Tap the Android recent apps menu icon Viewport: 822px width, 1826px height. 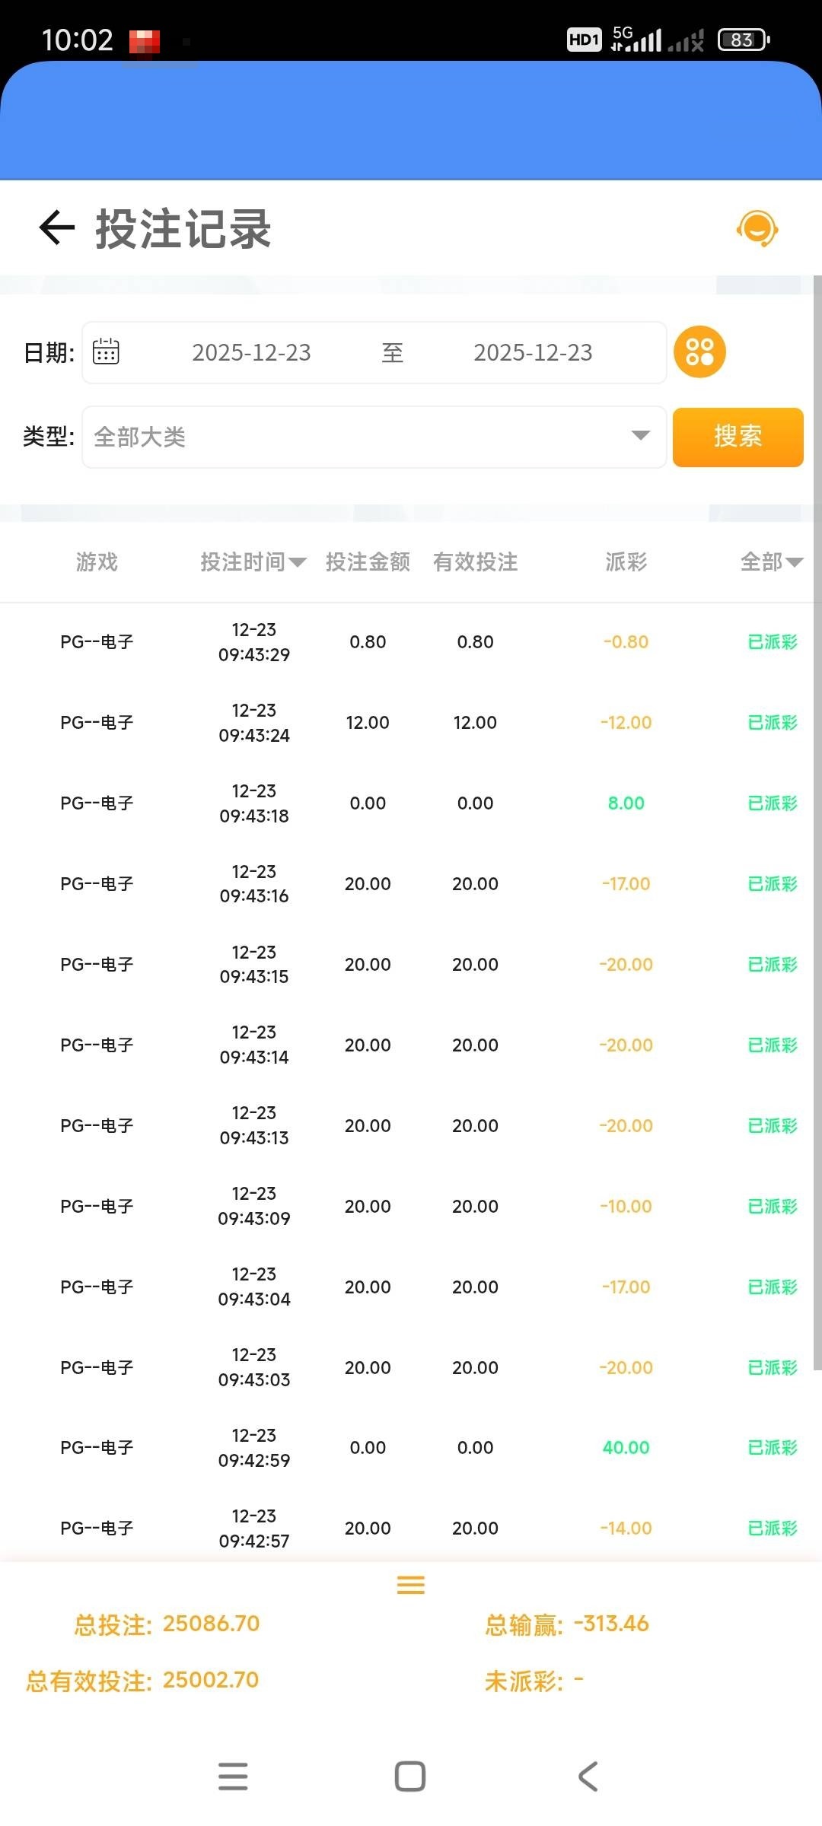[x=233, y=1777]
